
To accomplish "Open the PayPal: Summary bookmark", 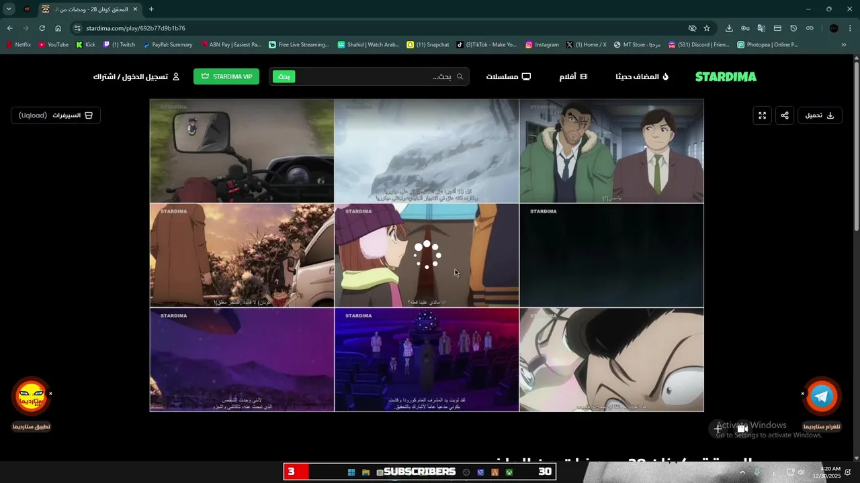I will click(x=168, y=45).
